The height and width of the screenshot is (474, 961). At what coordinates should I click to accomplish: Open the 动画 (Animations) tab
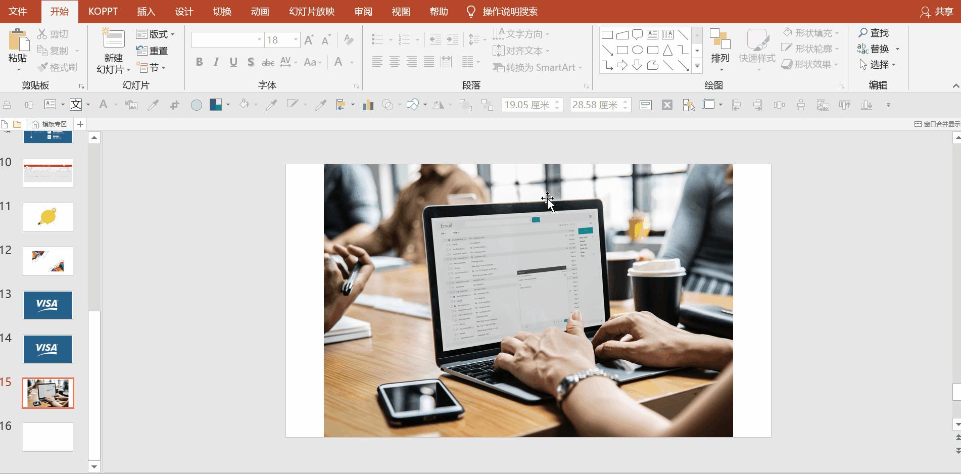tap(260, 12)
